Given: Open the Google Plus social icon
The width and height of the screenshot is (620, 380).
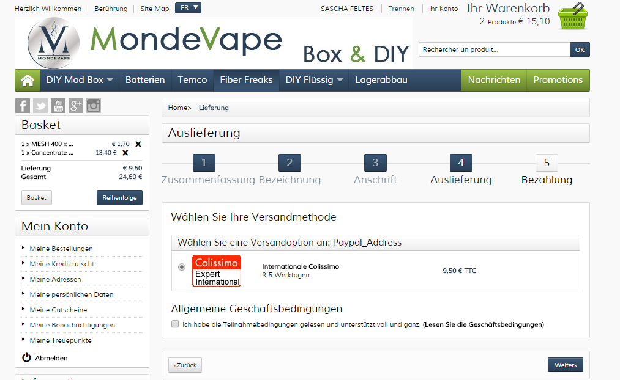Looking at the screenshot, I should click(x=76, y=106).
